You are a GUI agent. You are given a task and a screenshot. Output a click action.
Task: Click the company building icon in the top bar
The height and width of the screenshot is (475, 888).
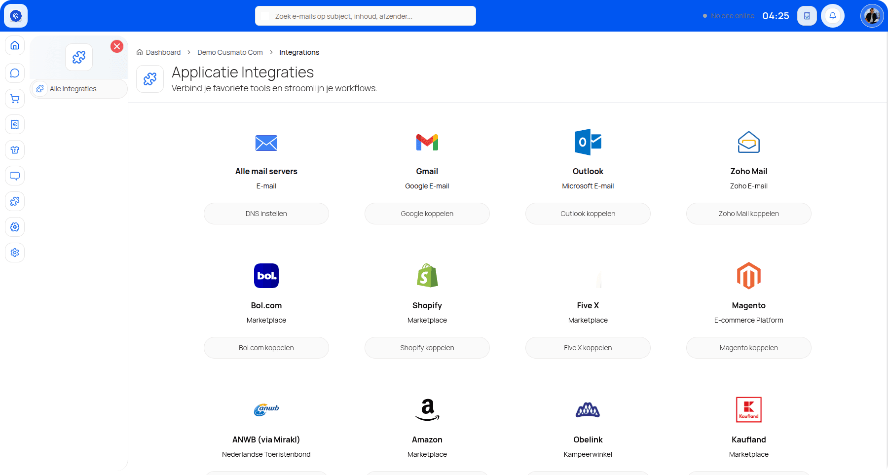[x=807, y=15]
